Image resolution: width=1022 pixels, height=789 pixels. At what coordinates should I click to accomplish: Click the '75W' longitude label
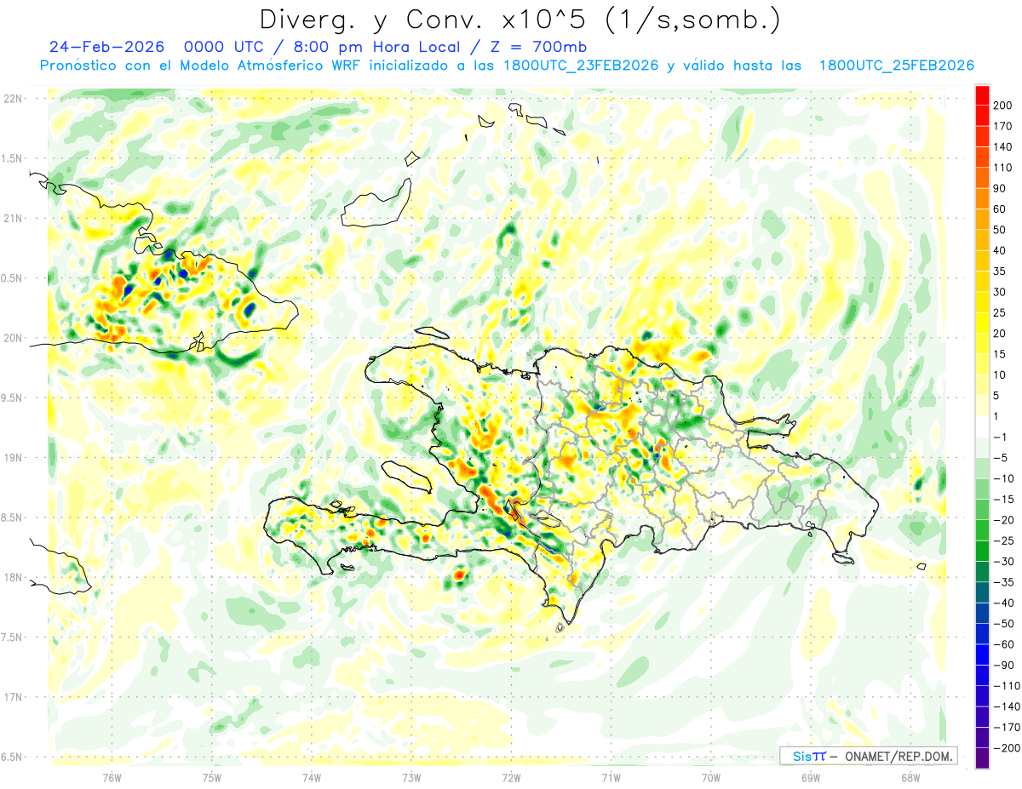(x=211, y=777)
